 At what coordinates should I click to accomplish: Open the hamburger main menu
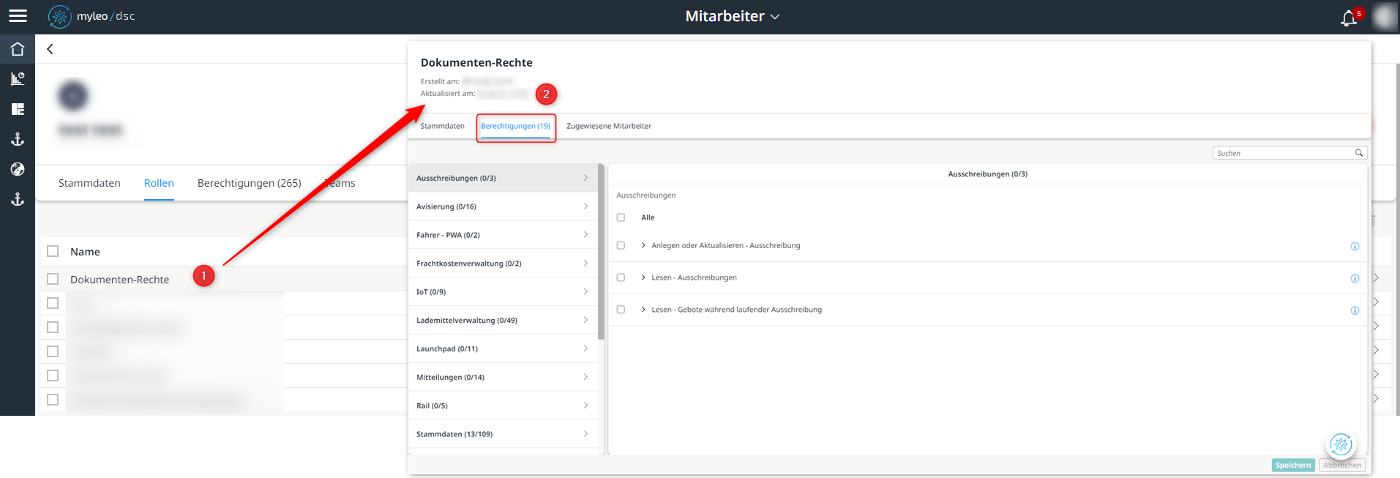coord(18,16)
